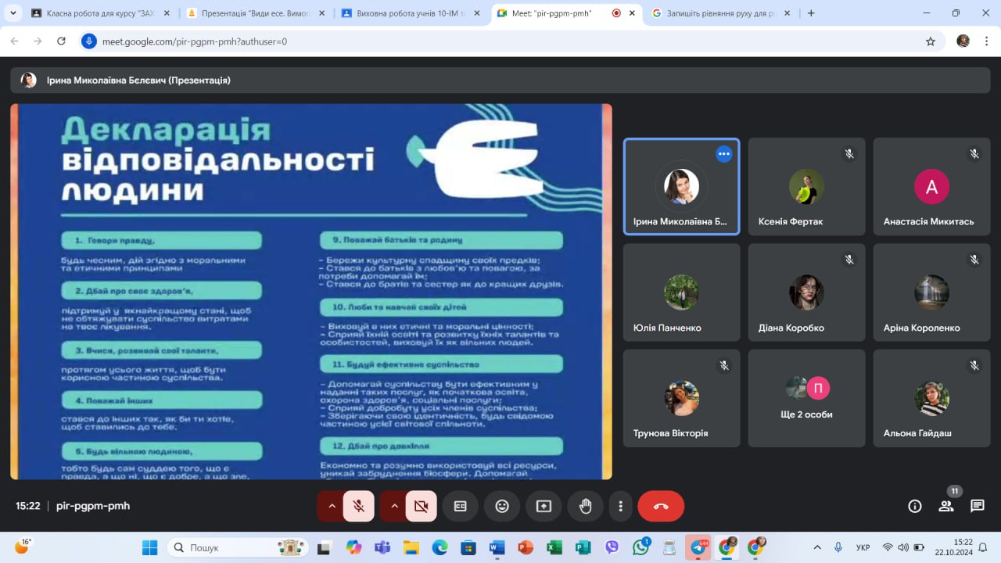Click the "Ще 2 особи" participants tile

(x=806, y=398)
